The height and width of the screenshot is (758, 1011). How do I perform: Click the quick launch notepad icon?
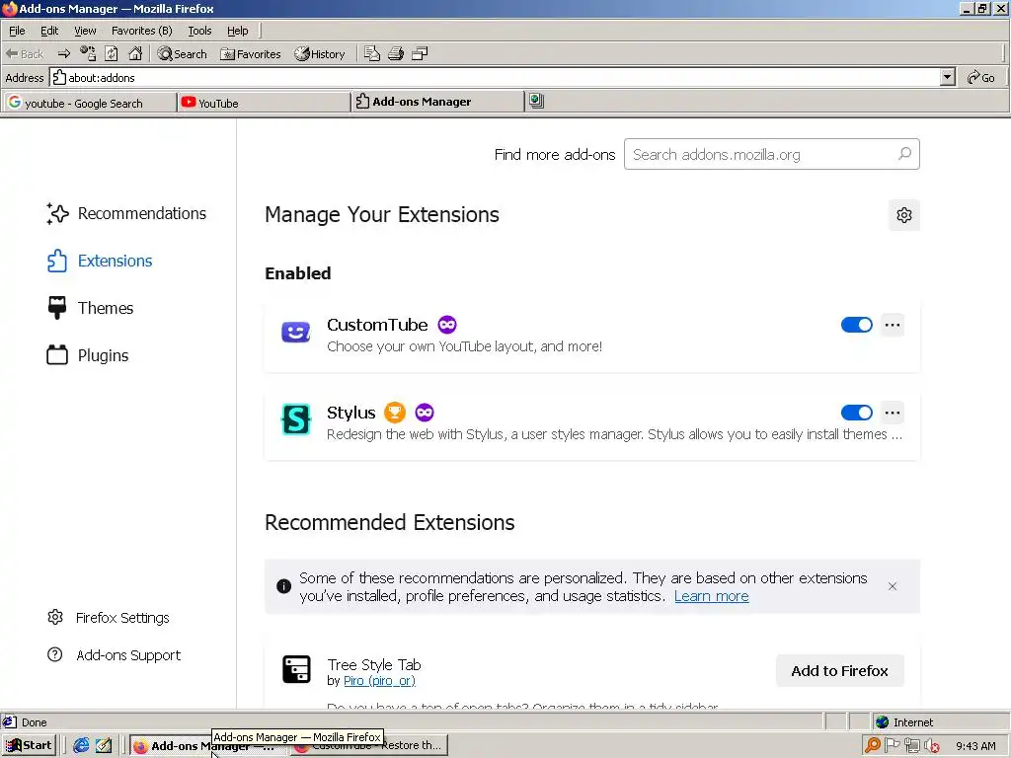104,746
